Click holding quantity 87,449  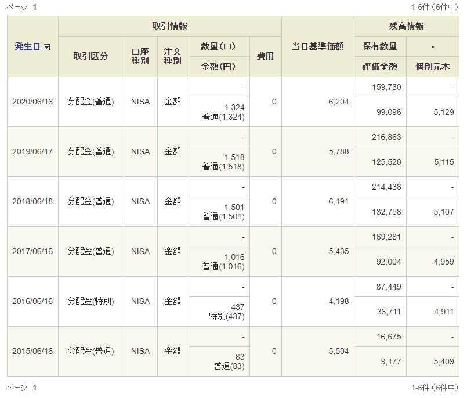(389, 287)
